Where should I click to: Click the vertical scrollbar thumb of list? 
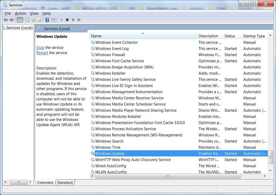270,157
